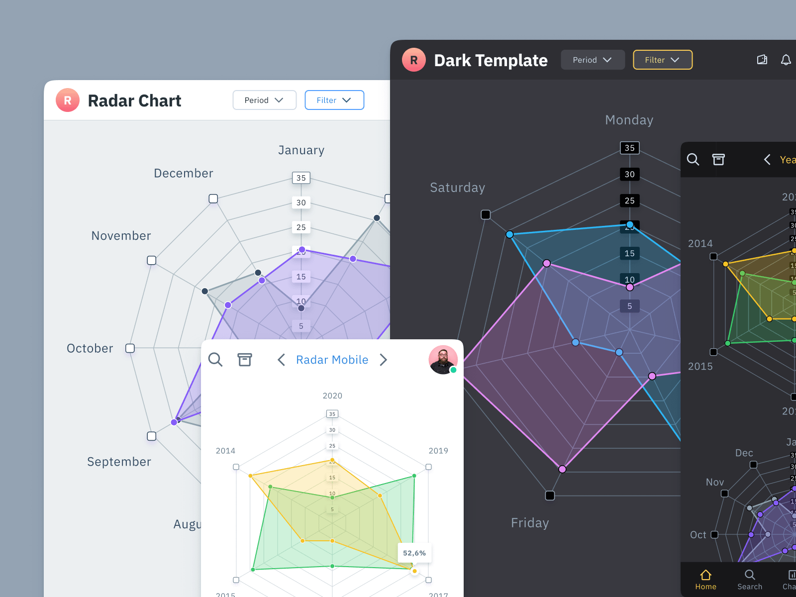The height and width of the screenshot is (597, 796).
Task: Open the Period dropdown in Dark Template
Action: point(593,60)
